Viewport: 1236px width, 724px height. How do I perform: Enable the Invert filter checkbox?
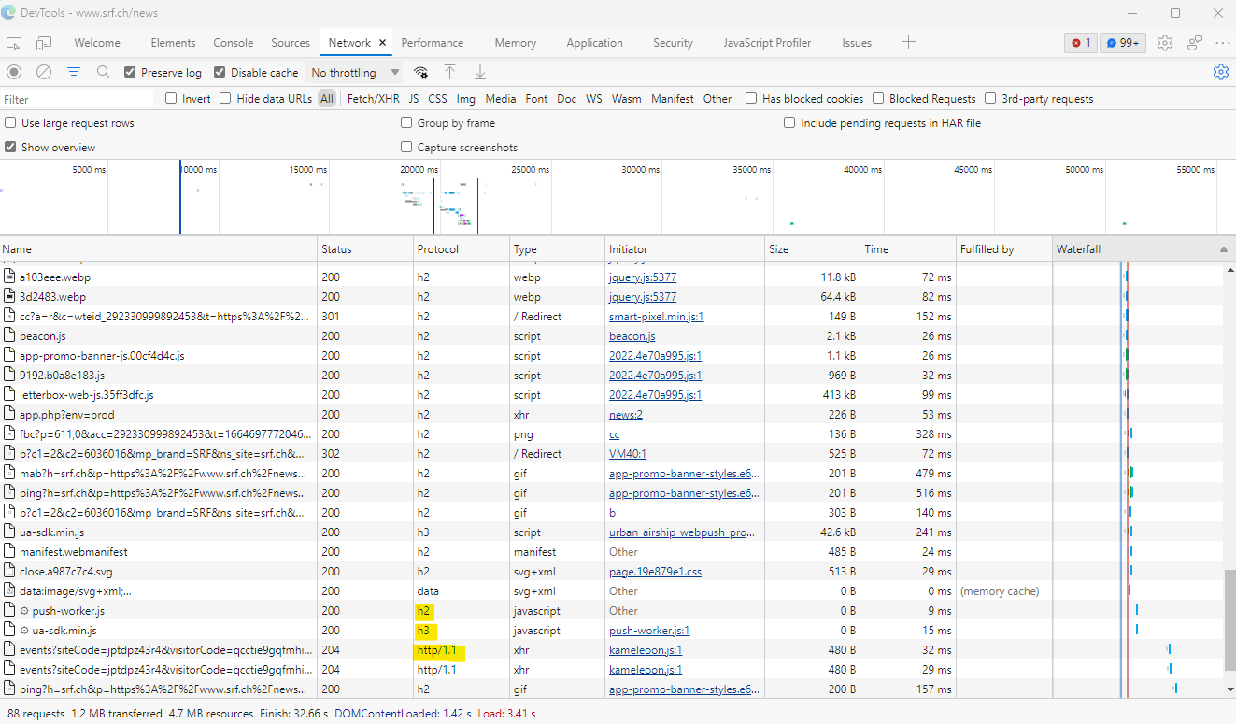(x=171, y=98)
